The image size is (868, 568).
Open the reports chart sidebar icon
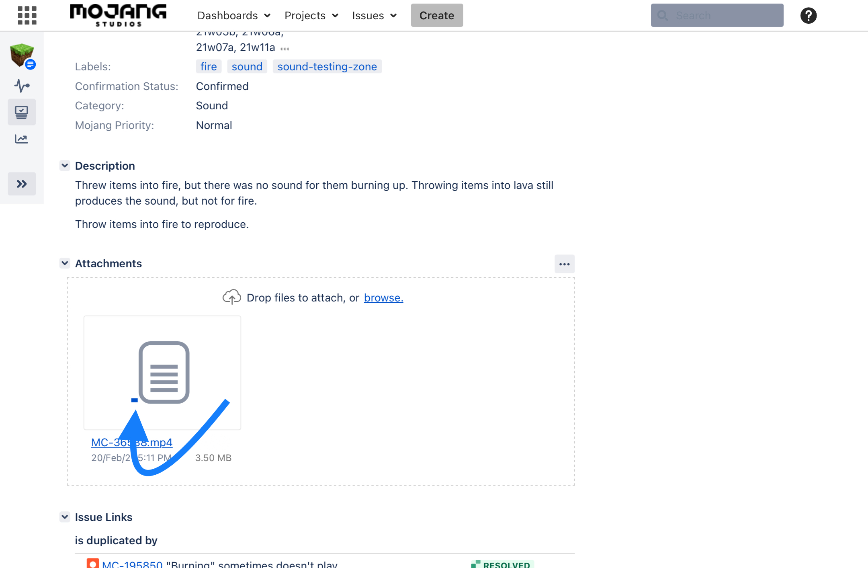coord(22,139)
